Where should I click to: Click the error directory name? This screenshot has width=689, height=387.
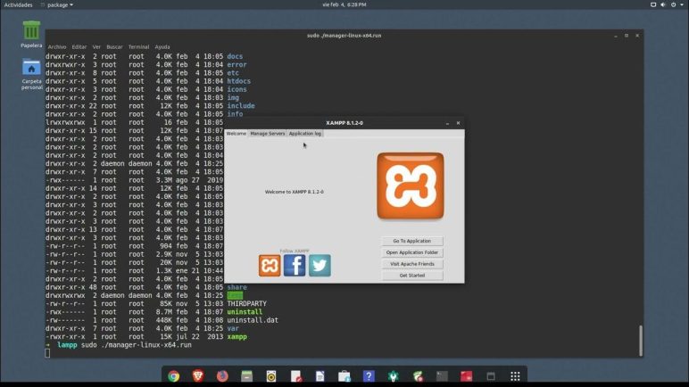coord(237,64)
